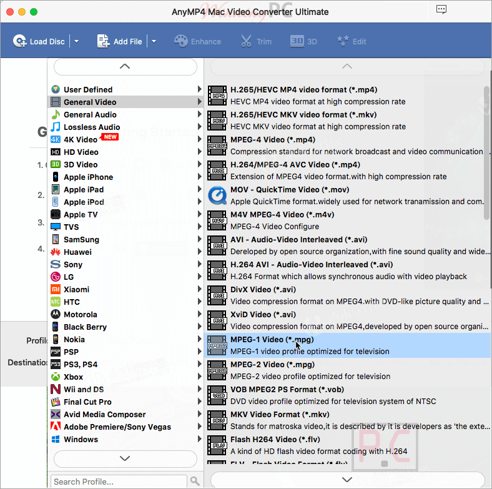Click the 3D Video category icon
Screen dimensions: 492x489
click(x=56, y=164)
